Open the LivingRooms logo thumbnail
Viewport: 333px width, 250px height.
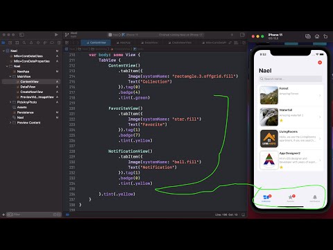[x=268, y=138]
